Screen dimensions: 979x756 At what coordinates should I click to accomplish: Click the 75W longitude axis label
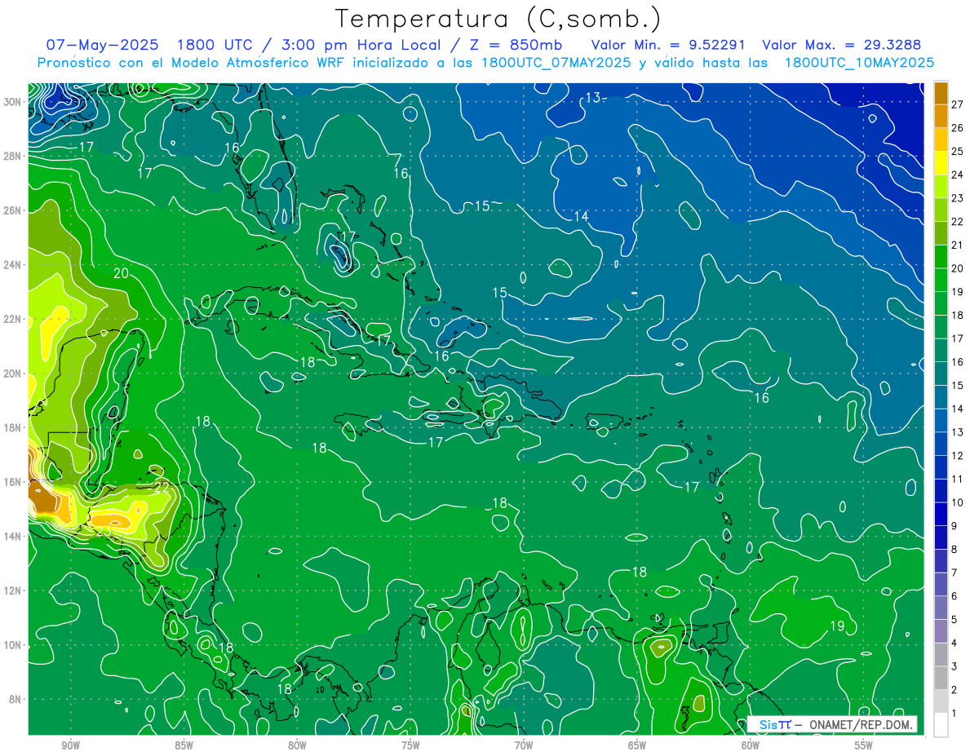pos(410,745)
